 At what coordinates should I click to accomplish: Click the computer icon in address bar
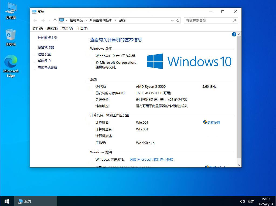62,20
